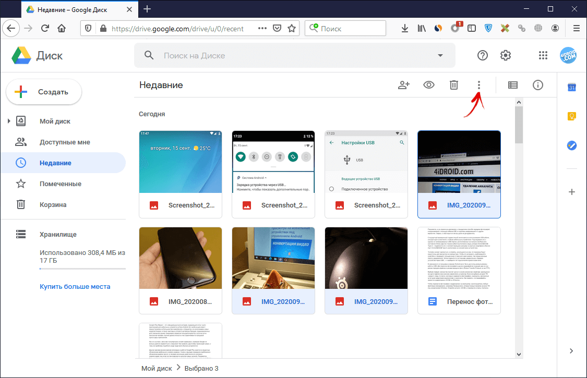Open the Google Drive settings gear

pyautogui.click(x=505, y=56)
